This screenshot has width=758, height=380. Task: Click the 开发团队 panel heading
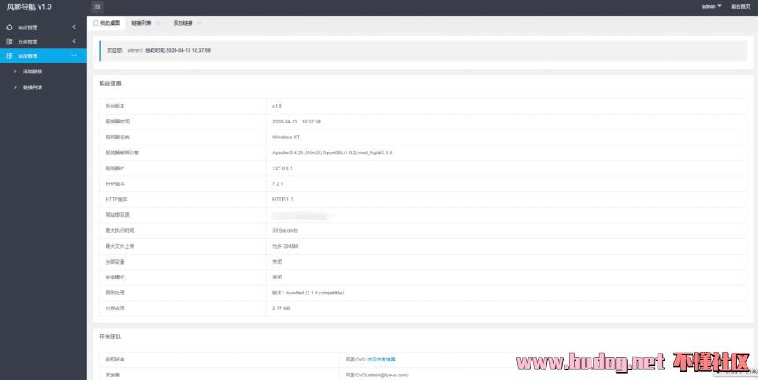tap(110, 337)
